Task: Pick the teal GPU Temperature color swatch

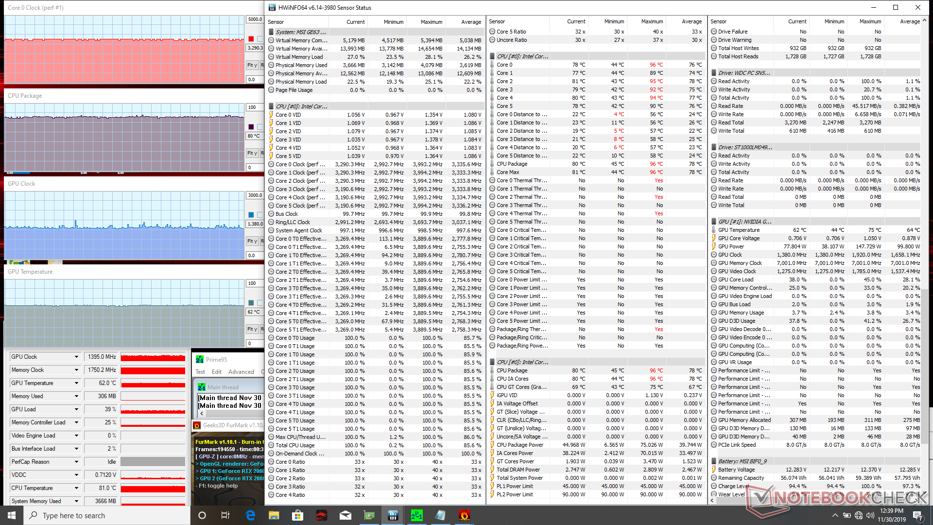Action: pos(251,303)
